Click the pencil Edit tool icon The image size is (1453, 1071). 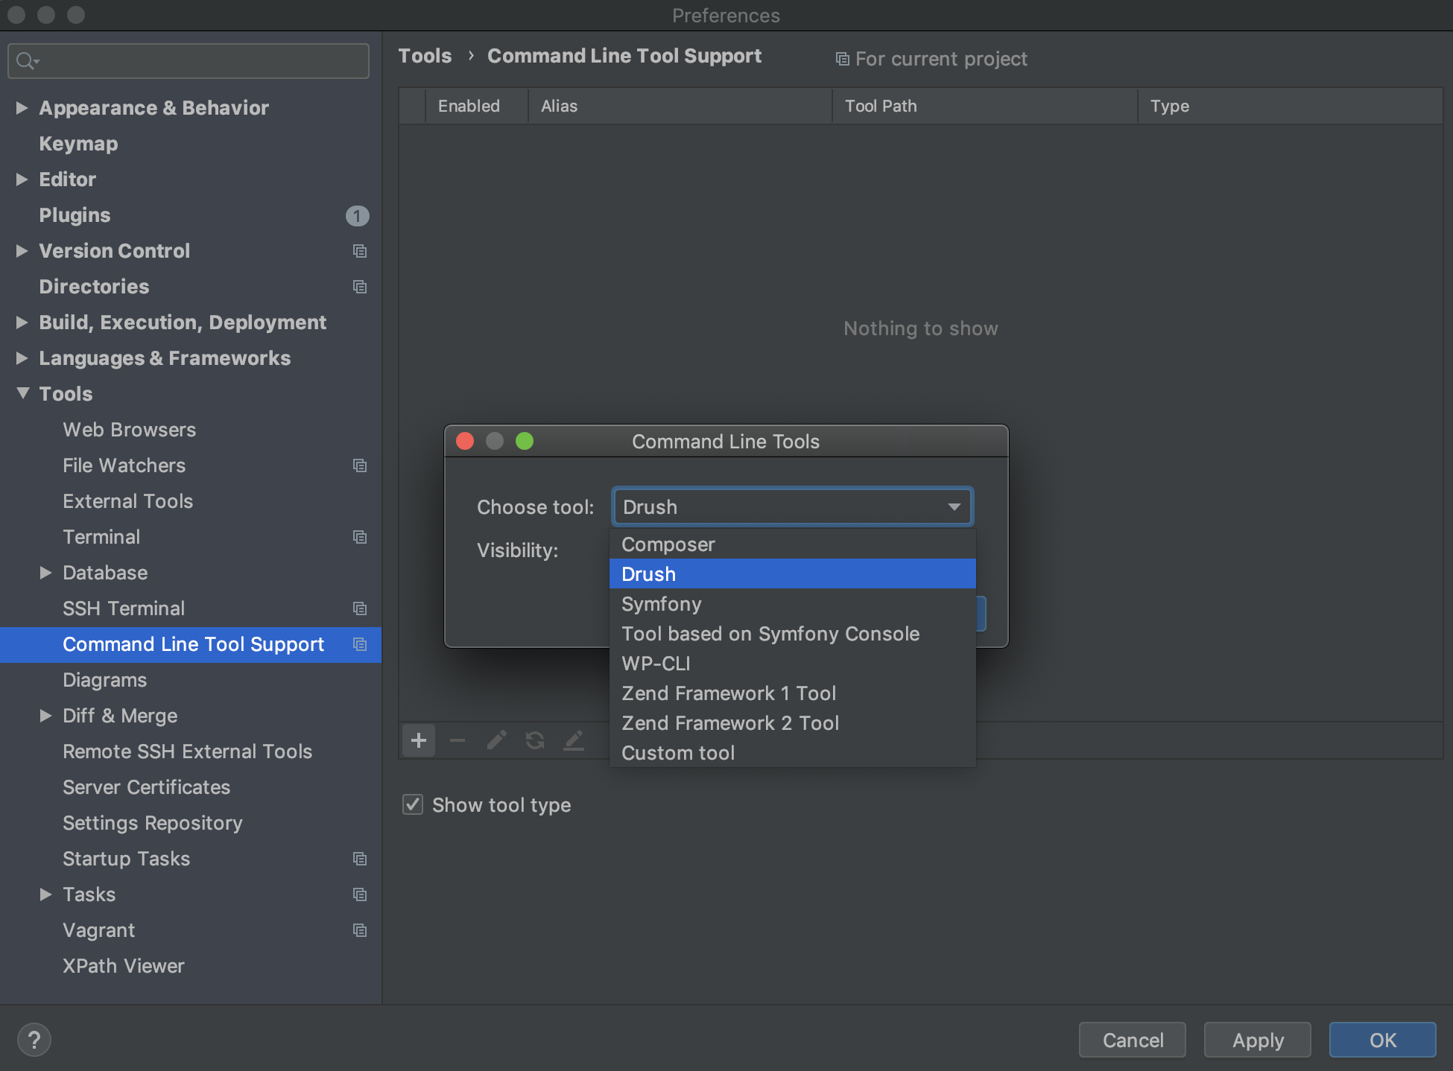(x=496, y=740)
